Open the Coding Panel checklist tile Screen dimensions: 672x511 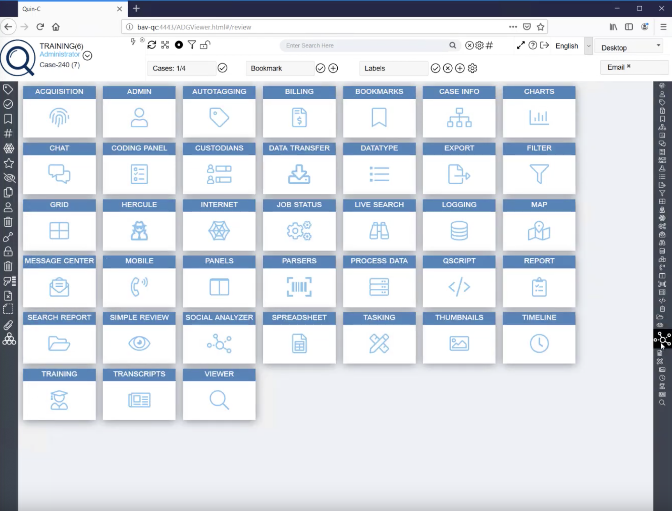[139, 168]
